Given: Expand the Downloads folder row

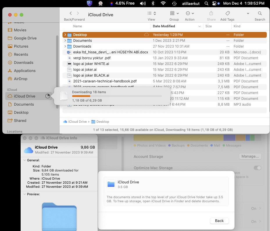Looking at the screenshot, I should (x=65, y=46).
